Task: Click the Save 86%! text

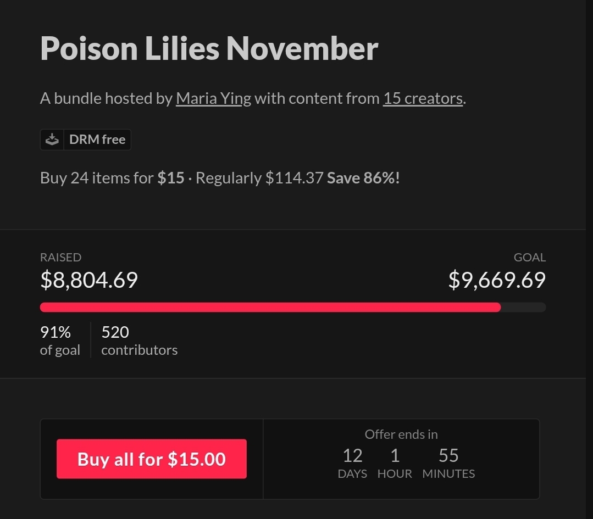Action: pyautogui.click(x=363, y=178)
